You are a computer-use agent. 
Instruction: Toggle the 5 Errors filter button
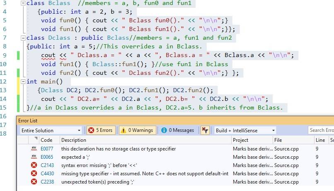(x=101, y=130)
